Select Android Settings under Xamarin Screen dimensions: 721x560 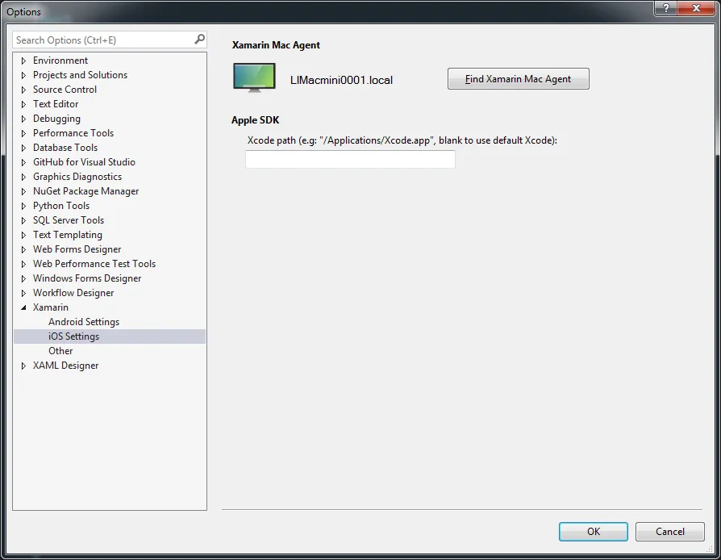coord(84,322)
